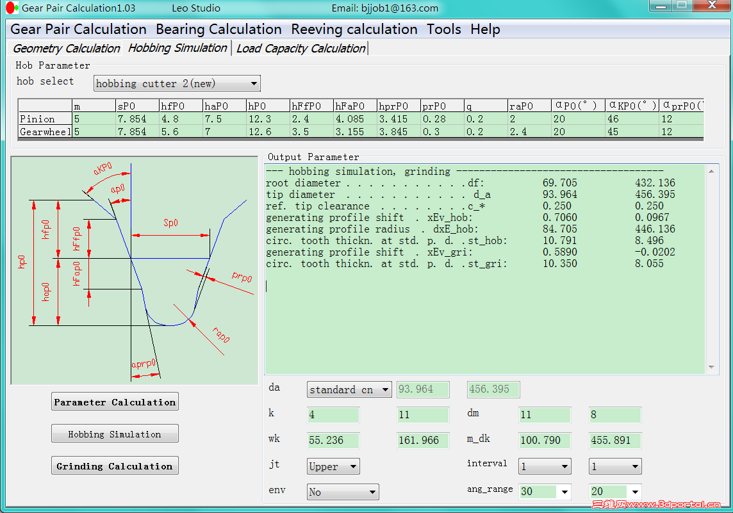
Task: Open the ang_range dropdown showing 30
Action: click(x=564, y=491)
